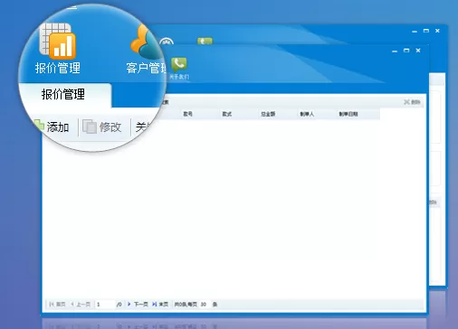
Task: Go to 下一页 next page
Action: coord(138,305)
